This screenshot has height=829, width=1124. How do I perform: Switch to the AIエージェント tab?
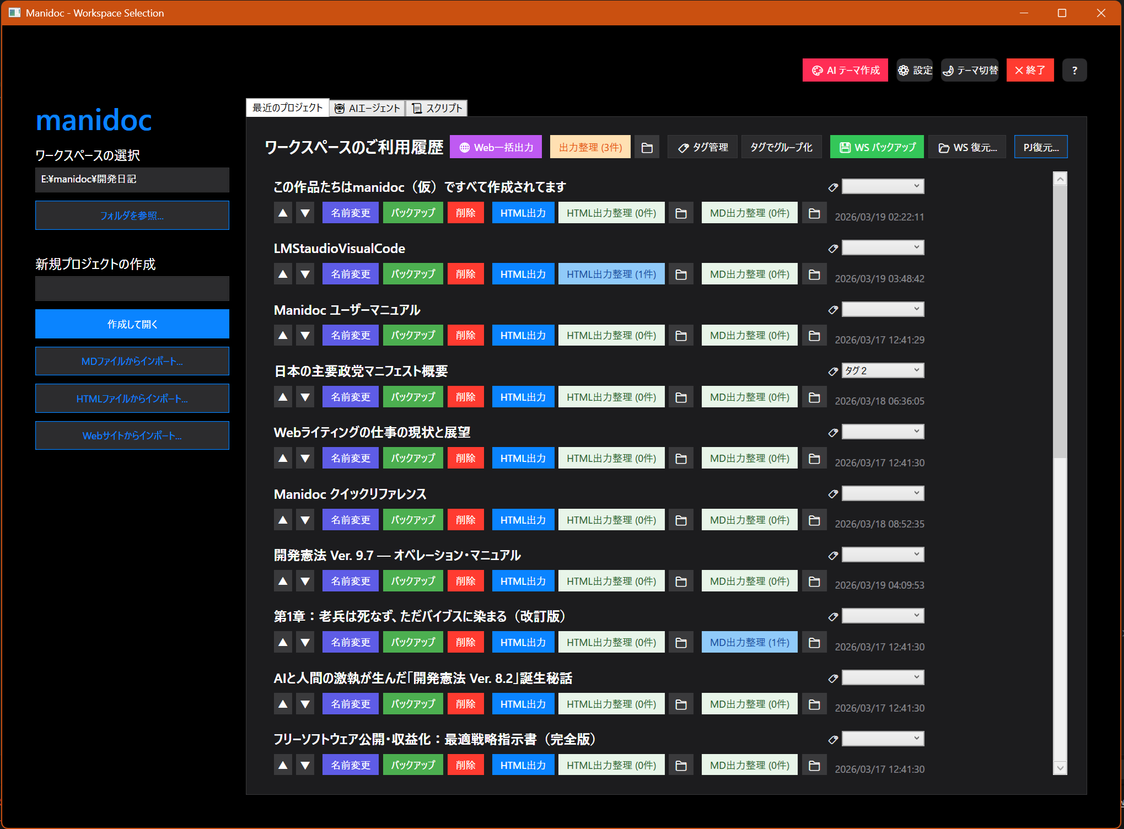(367, 108)
